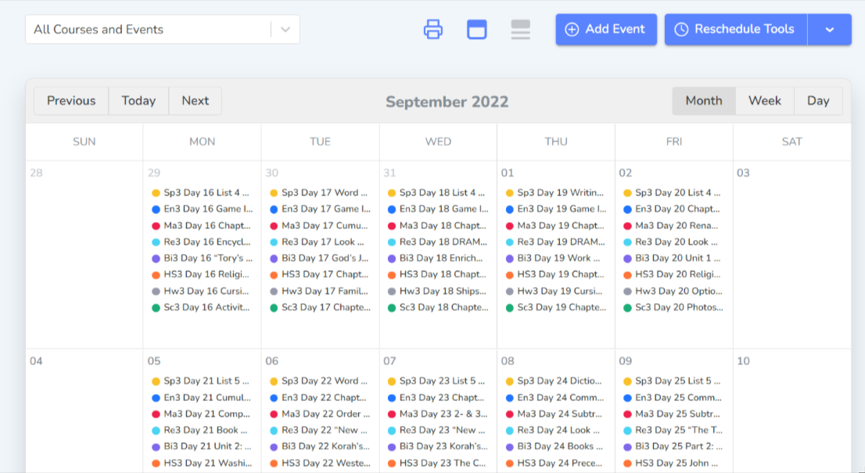Select the Week view tab
Image resolution: width=865 pixels, height=473 pixels.
click(x=765, y=100)
